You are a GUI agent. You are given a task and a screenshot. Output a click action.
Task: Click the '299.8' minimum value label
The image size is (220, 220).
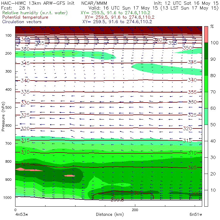117,200
